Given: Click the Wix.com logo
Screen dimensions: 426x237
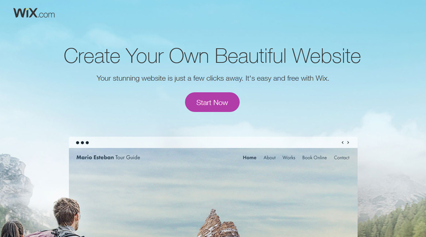Looking at the screenshot, I should pos(34,13).
